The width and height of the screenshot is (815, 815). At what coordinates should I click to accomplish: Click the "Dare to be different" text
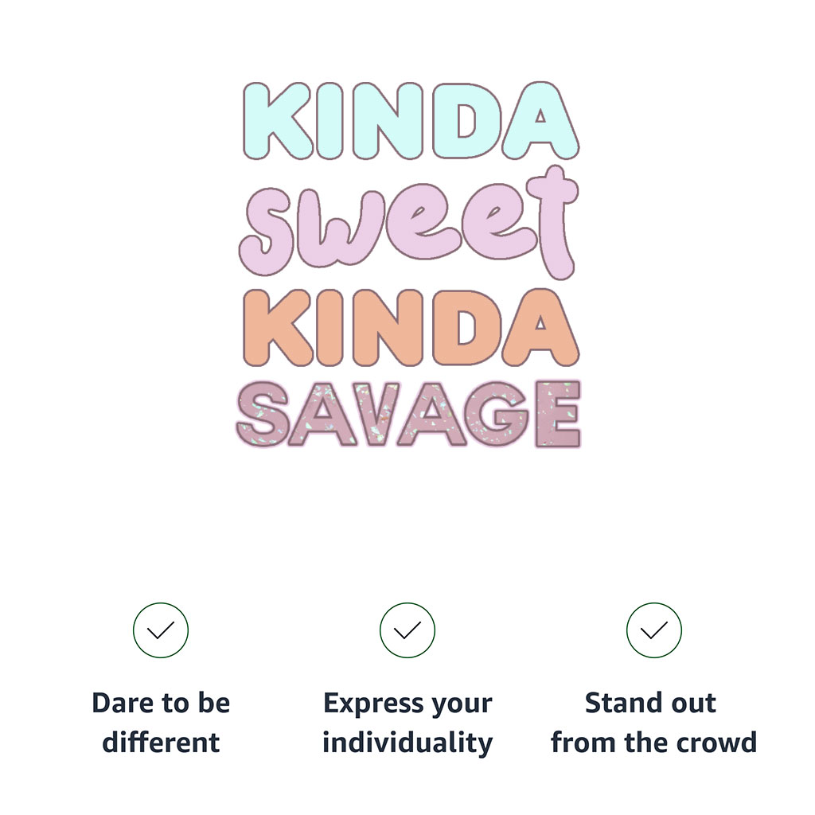[x=161, y=723]
